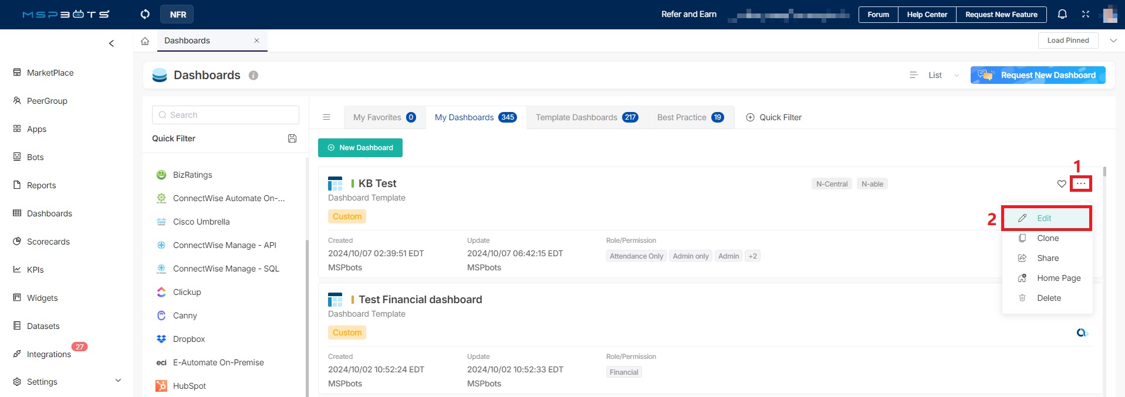Click Request New Dashboard button

pos(1038,75)
